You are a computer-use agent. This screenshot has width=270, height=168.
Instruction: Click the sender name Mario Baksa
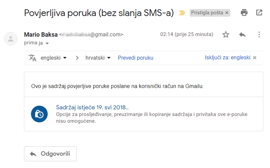coord(40,34)
